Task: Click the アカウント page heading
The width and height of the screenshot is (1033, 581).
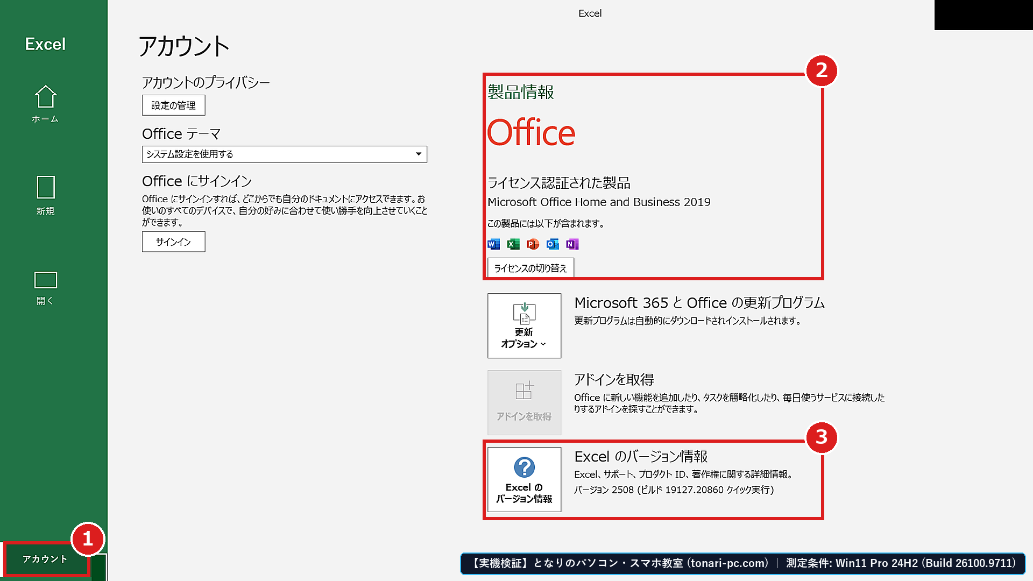Action: (x=184, y=46)
